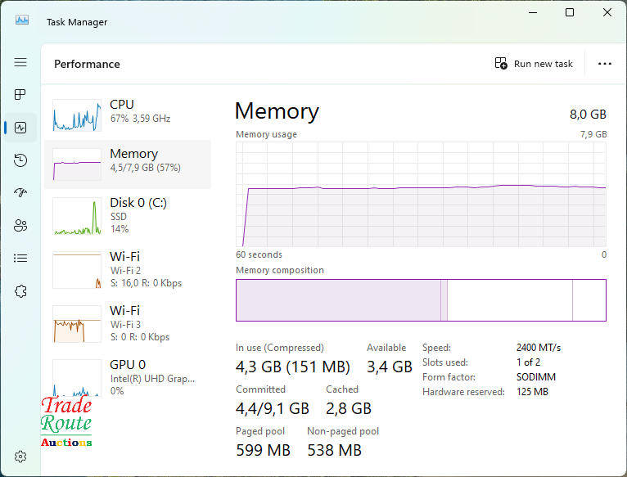Maximize the Task Manager window
The width and height of the screenshot is (627, 477).
point(570,12)
